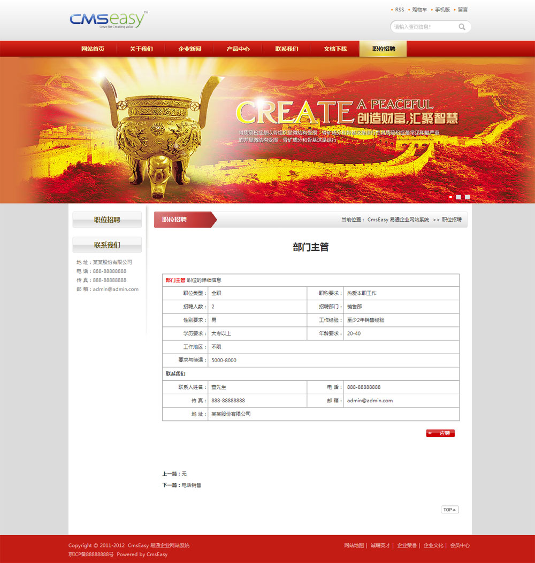Open the 网站首页 menu item
The image size is (535, 563).
click(x=93, y=49)
